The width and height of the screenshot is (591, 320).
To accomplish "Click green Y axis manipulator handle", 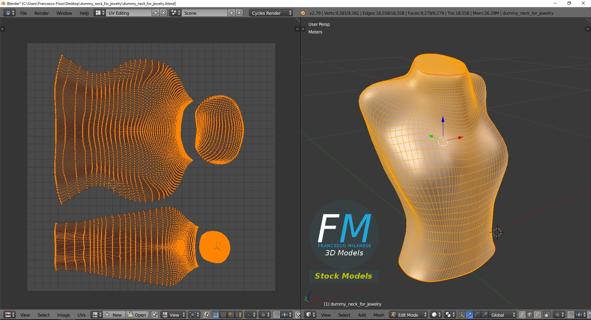I will point(431,136).
